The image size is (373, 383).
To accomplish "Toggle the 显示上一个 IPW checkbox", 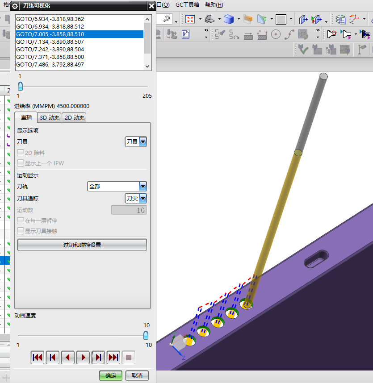I will click(21, 163).
